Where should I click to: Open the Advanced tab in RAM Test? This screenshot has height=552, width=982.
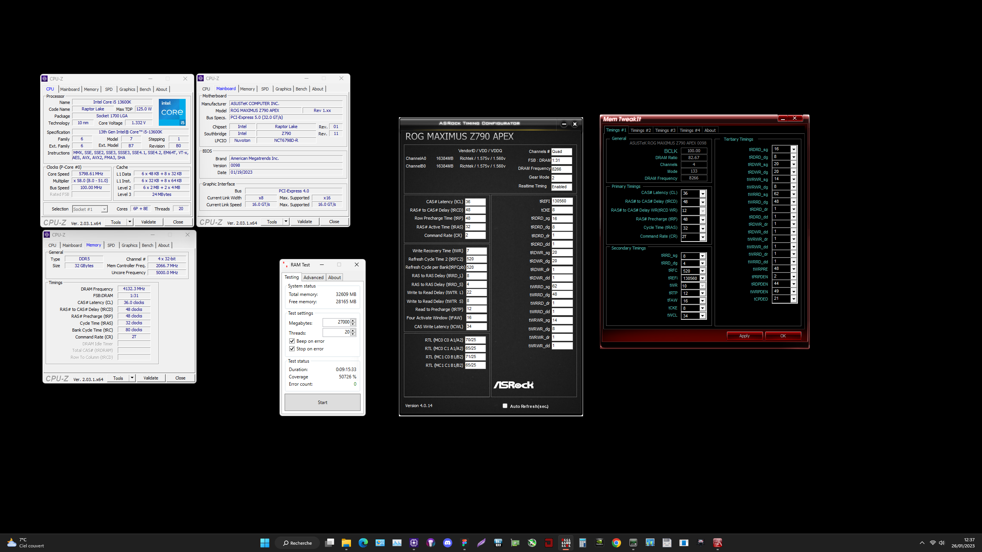[x=313, y=278]
